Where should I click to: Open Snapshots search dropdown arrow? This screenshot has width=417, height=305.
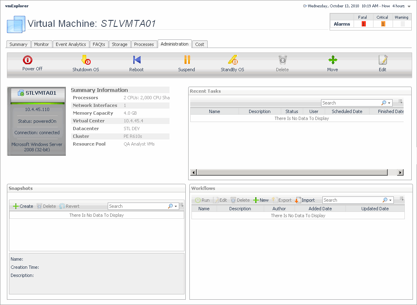coord(176,207)
